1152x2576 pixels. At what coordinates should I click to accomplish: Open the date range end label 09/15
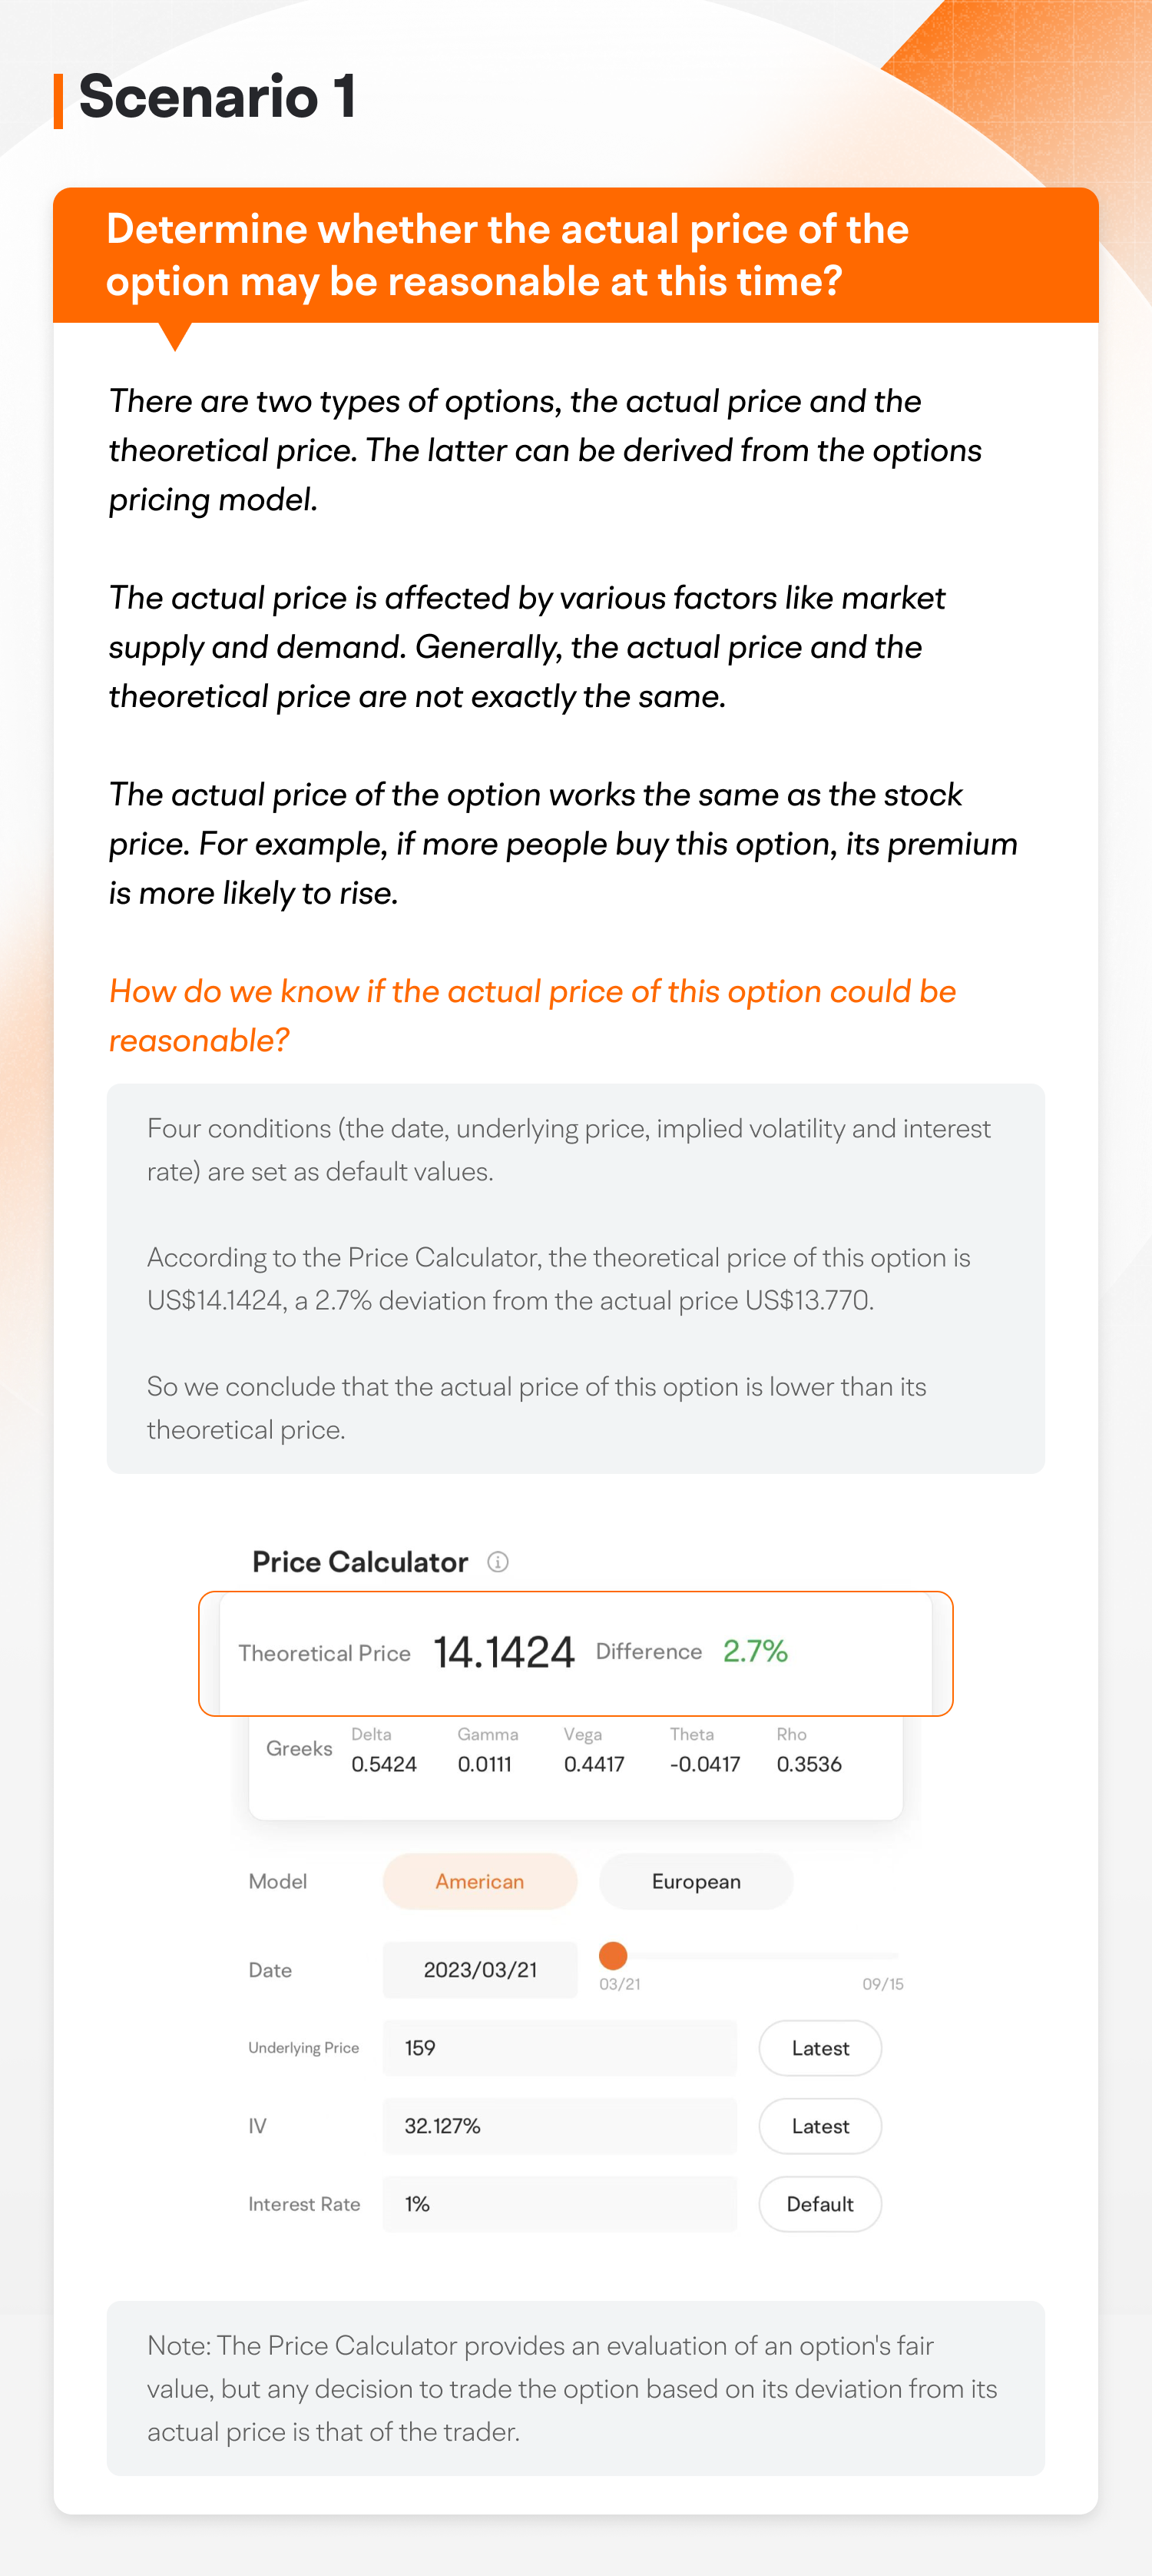883,1983
